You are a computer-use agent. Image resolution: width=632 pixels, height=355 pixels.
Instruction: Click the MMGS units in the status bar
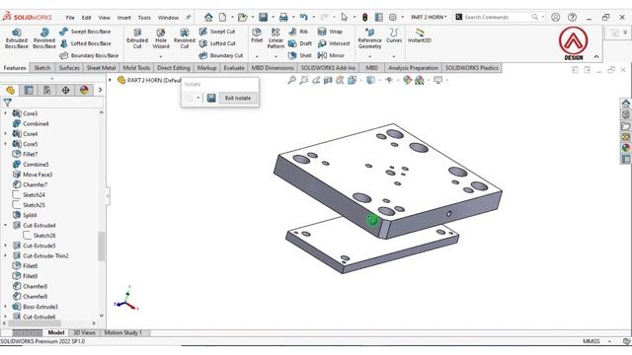(591, 341)
